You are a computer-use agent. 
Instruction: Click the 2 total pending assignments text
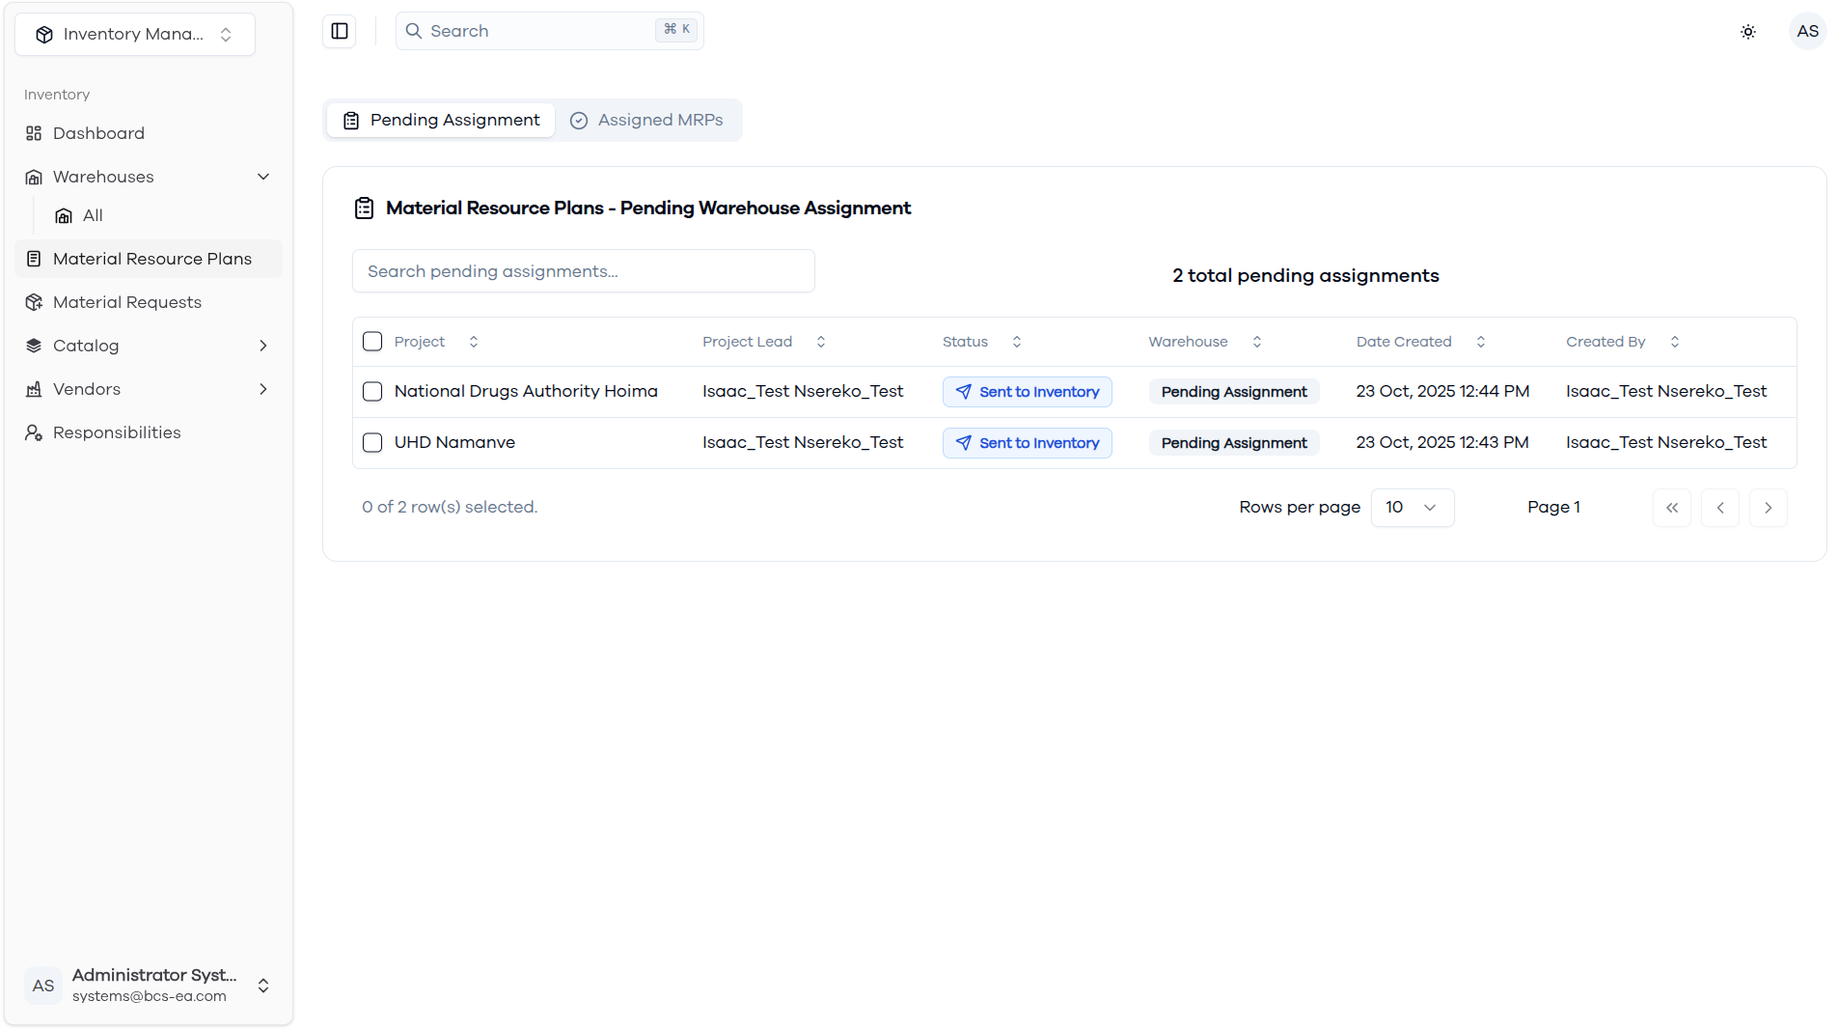(1305, 275)
